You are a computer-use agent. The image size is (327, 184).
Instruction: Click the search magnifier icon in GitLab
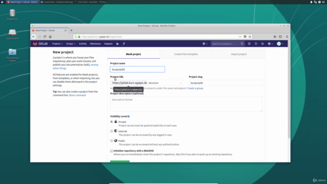[x=242, y=44]
